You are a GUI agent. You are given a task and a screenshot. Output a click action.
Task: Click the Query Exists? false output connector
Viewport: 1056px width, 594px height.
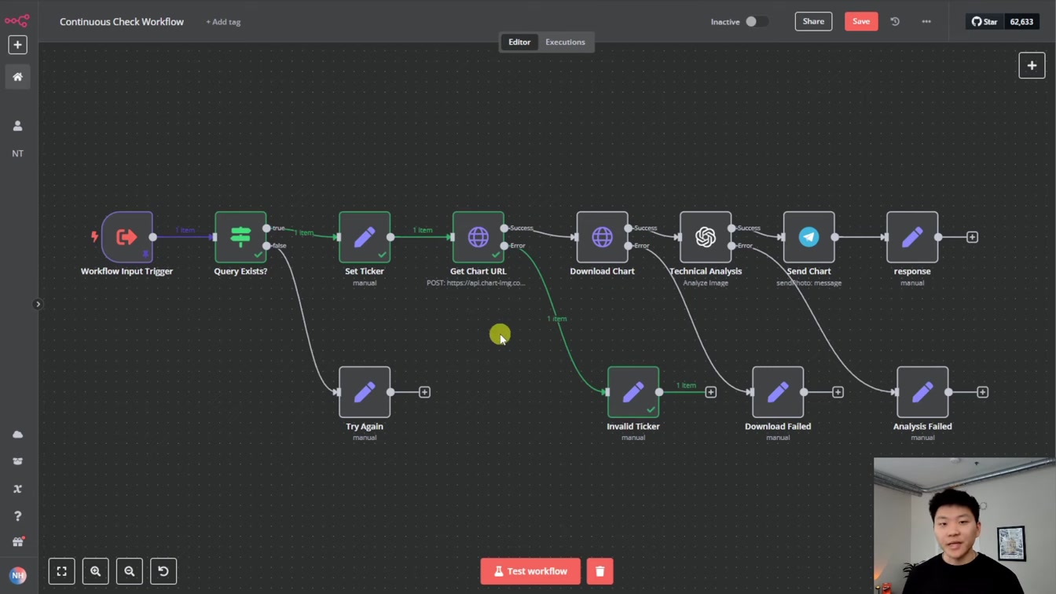click(267, 246)
